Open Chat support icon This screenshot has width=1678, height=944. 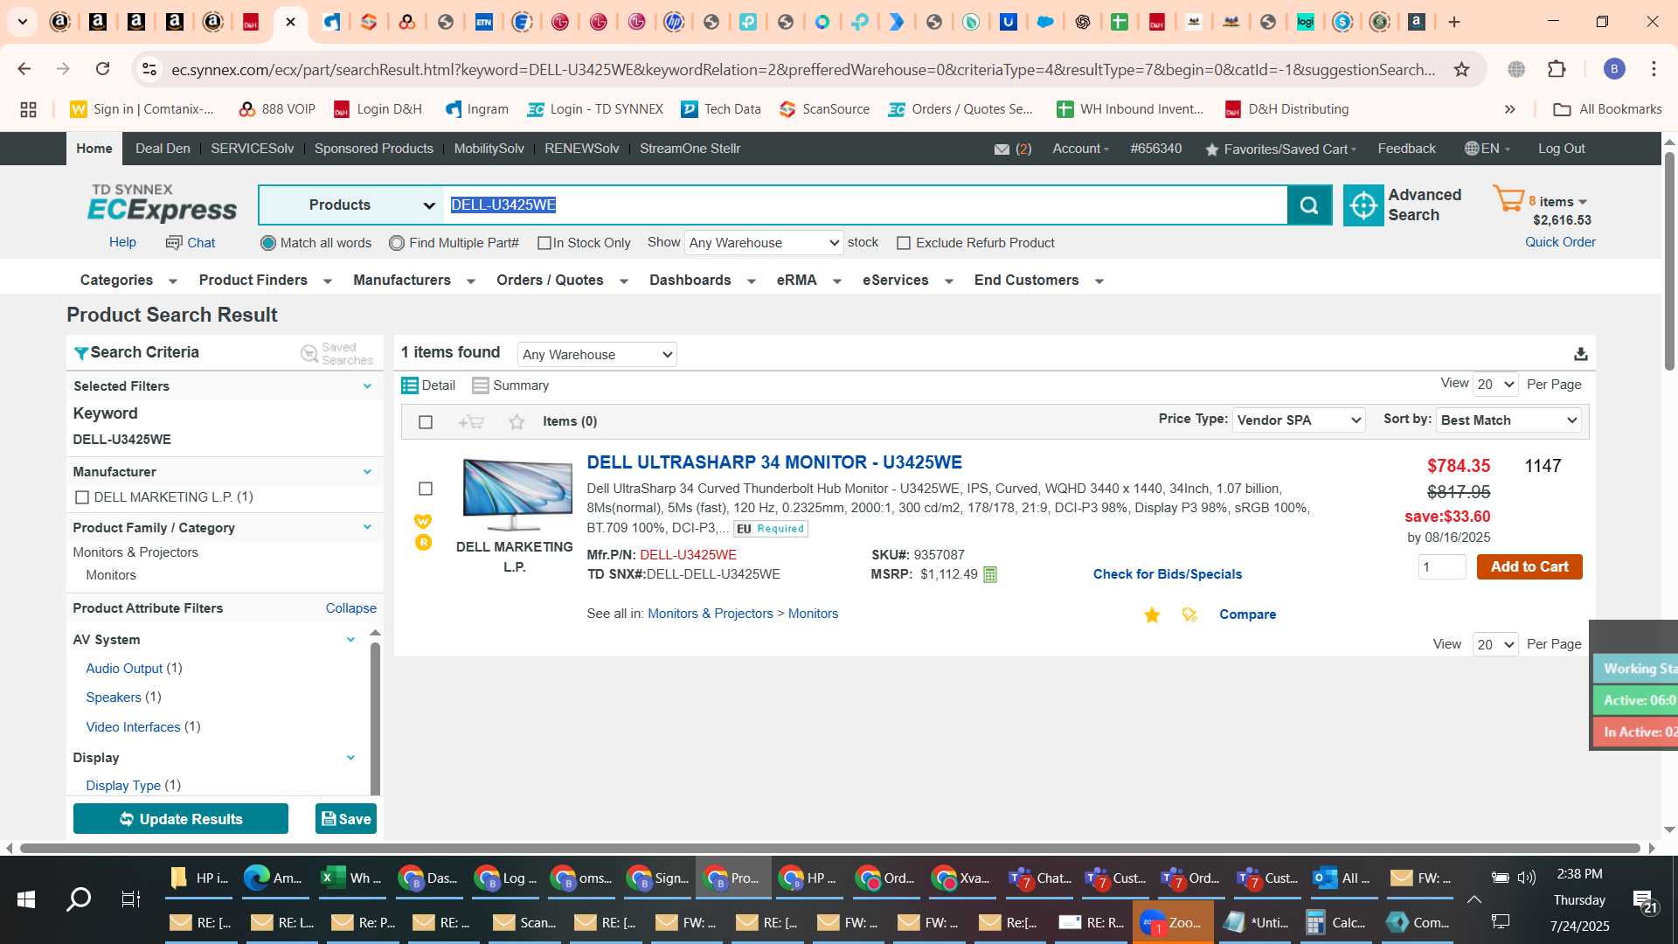point(174,243)
